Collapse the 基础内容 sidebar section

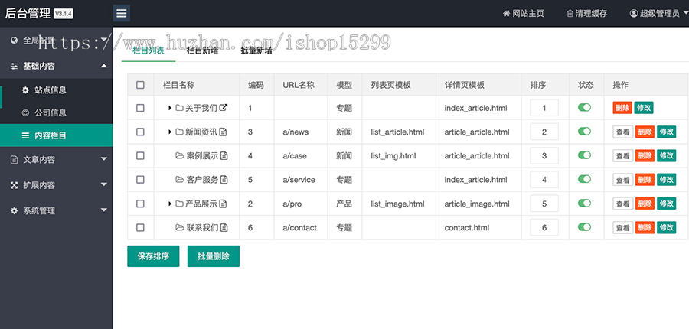coord(56,67)
